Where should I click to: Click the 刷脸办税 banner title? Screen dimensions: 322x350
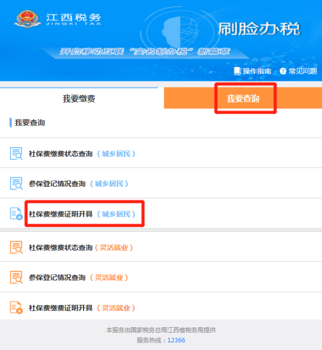[259, 29]
